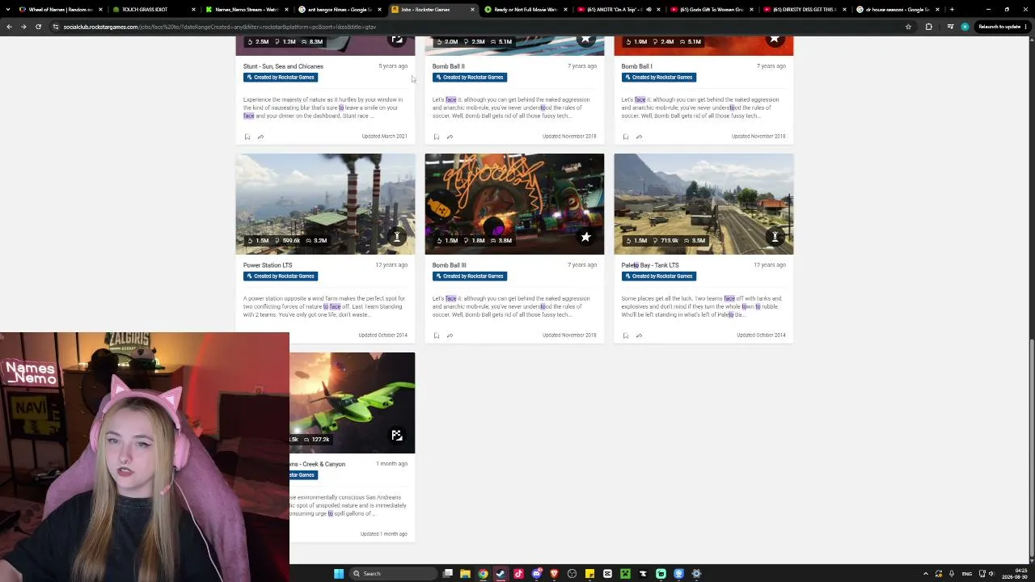Open Steam from the taskbar
1035x582 pixels.
coord(501,574)
